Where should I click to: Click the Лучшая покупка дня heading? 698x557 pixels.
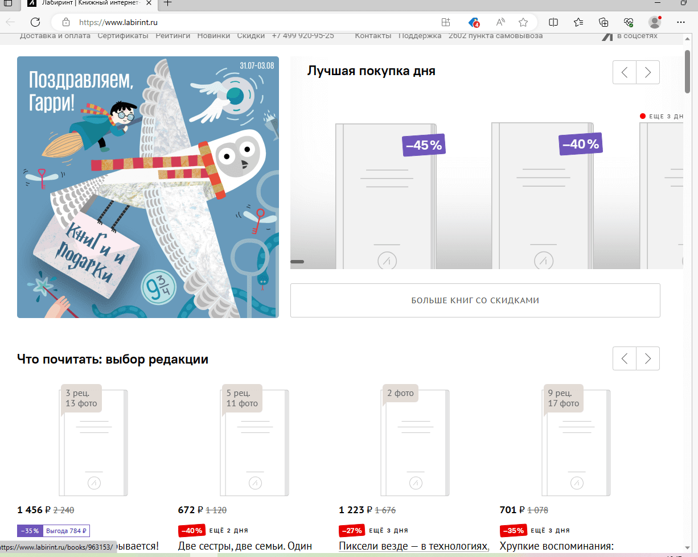point(371,71)
